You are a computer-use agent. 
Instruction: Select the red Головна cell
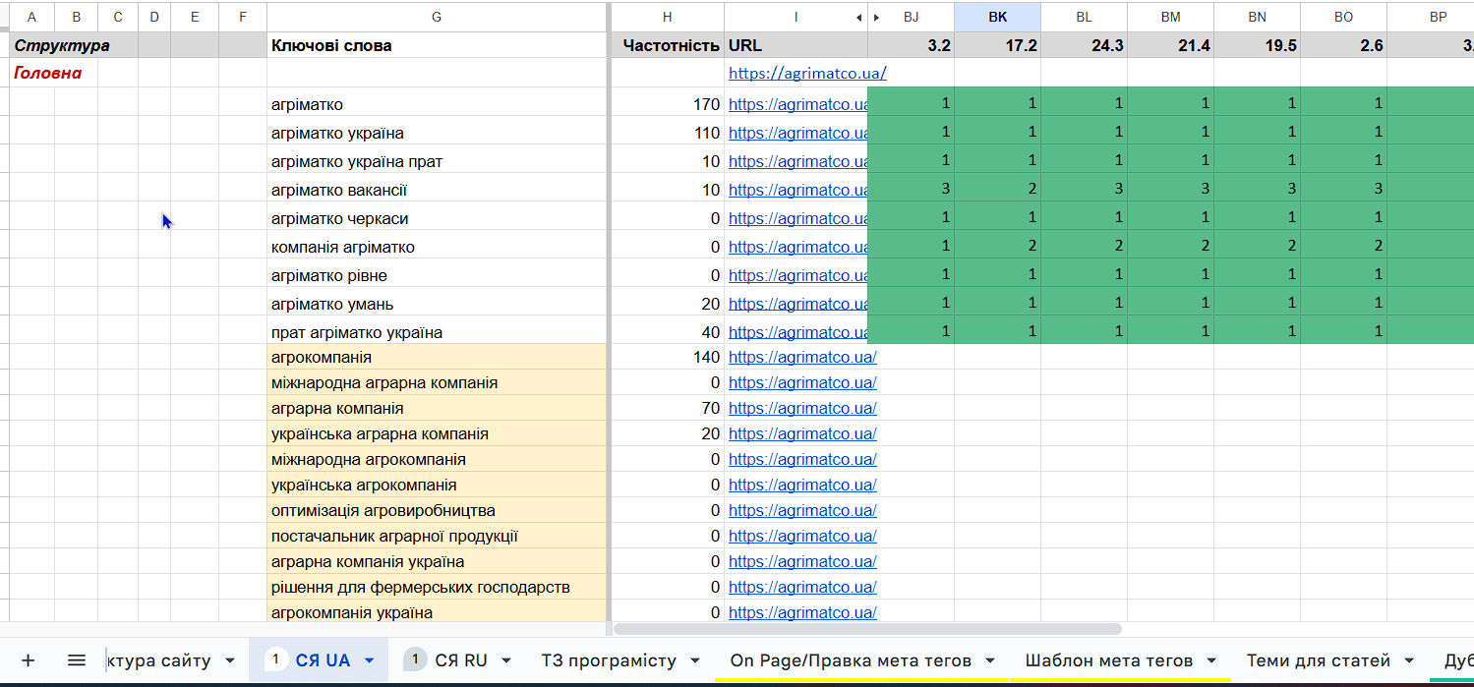point(48,74)
